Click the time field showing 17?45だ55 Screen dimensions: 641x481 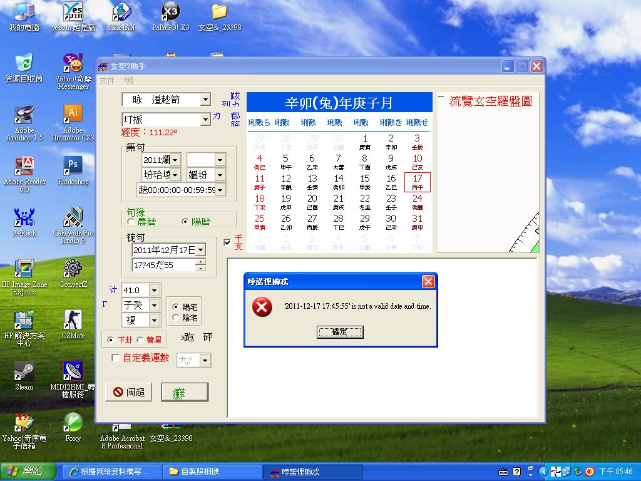[163, 265]
